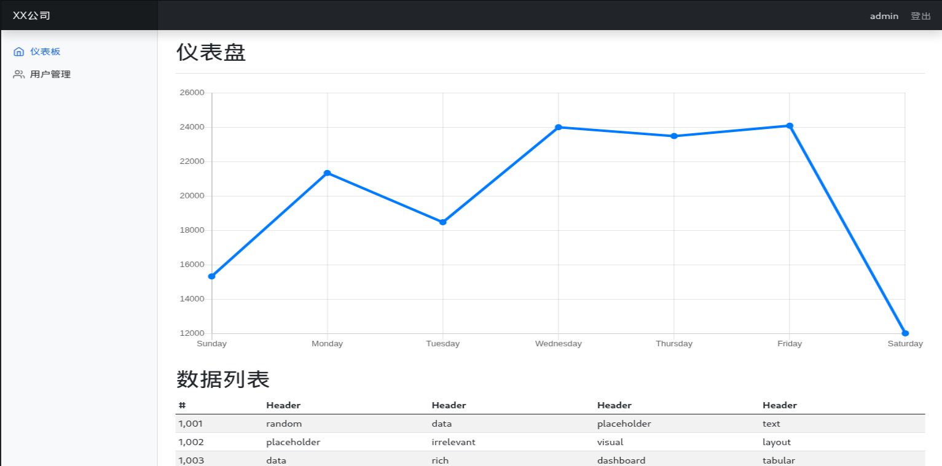Open the 用户管理 sidebar link

[50, 74]
